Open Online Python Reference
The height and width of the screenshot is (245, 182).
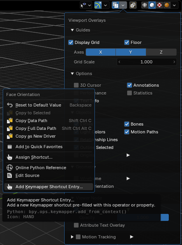[49, 168]
